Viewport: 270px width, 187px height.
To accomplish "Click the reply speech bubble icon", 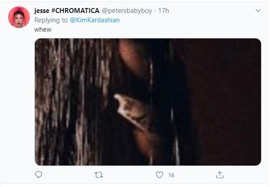I will [x=38, y=175].
